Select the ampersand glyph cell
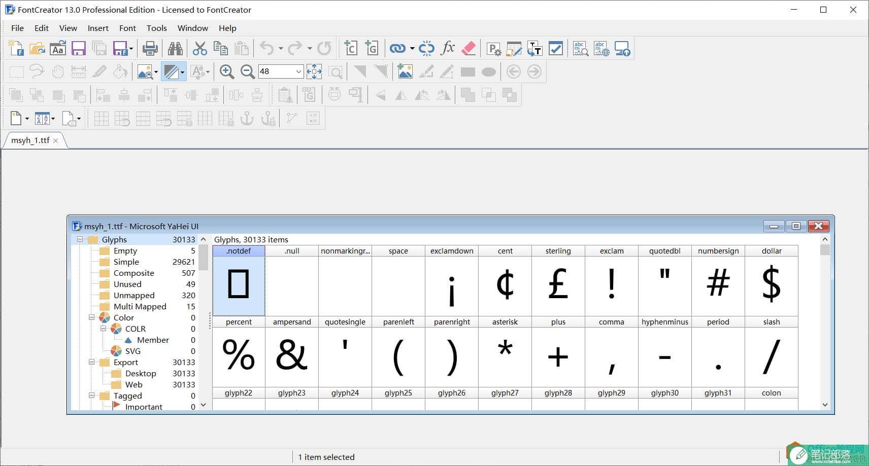This screenshot has height=466, width=869. click(292, 352)
